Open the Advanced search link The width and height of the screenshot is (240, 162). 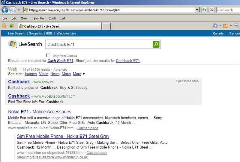click(x=60, y=69)
